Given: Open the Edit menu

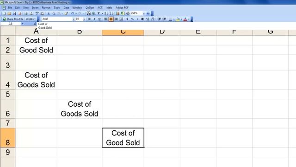Looking at the screenshot, I should (18, 8).
